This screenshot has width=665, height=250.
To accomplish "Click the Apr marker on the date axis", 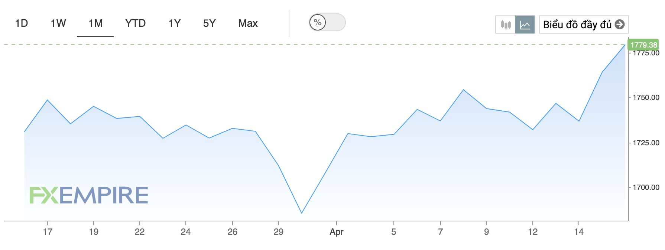I will tap(337, 232).
